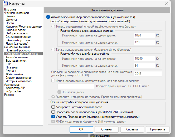The image size is (175, 137).
Task: Select Наборы колонок item
Action: click(x=17, y=33)
